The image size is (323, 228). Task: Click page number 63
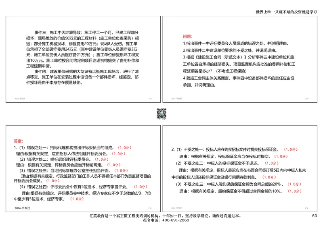tap(315, 216)
